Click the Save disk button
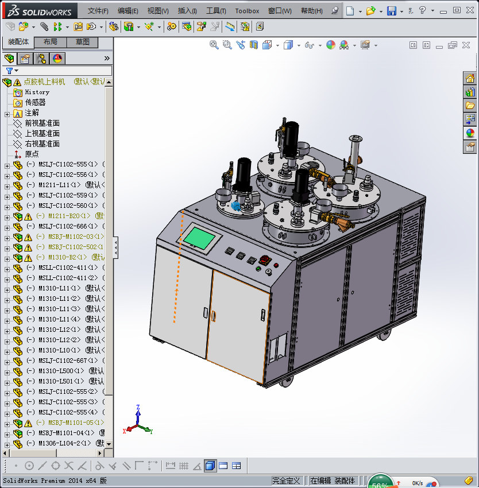The width and height of the screenshot is (479, 488). click(392, 11)
